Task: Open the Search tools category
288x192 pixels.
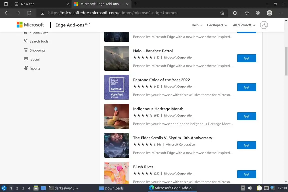Action: click(36, 41)
